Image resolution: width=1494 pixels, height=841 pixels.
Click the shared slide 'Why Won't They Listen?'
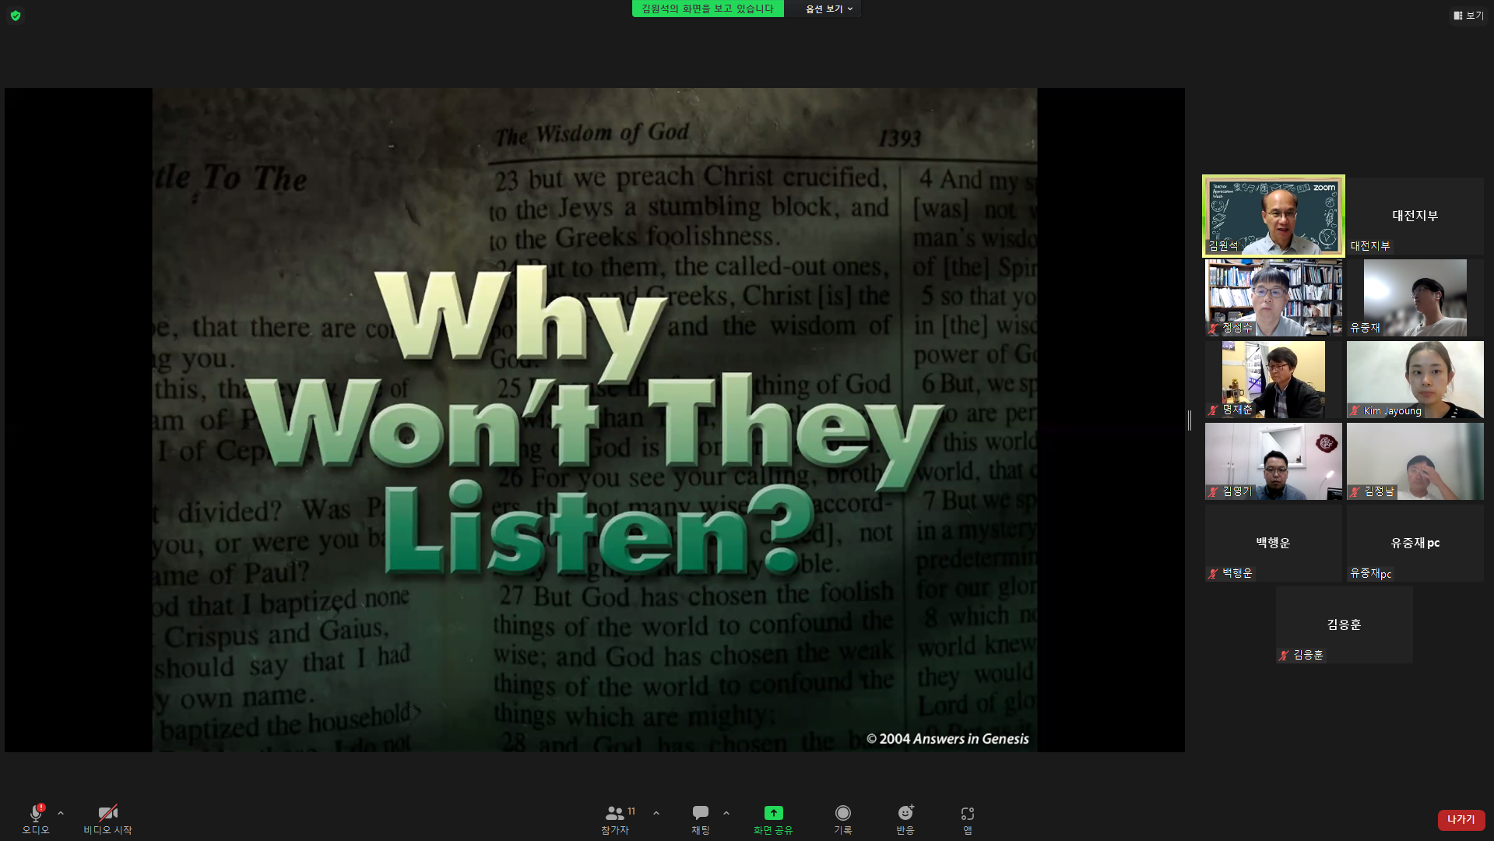[x=595, y=420]
